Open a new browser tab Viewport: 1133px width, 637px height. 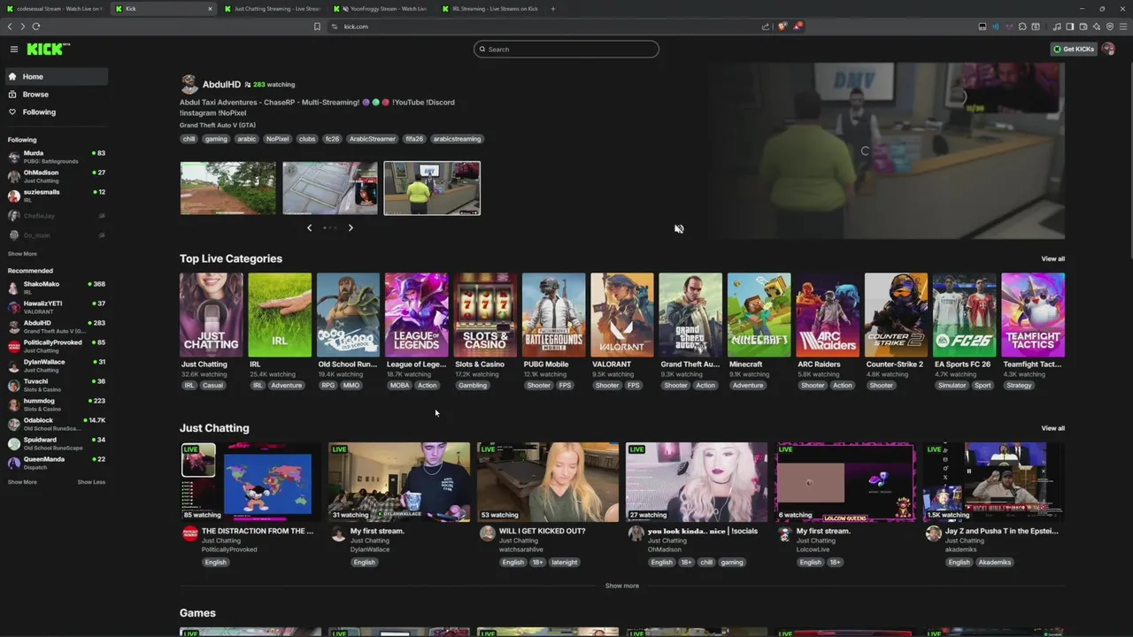[x=553, y=9]
